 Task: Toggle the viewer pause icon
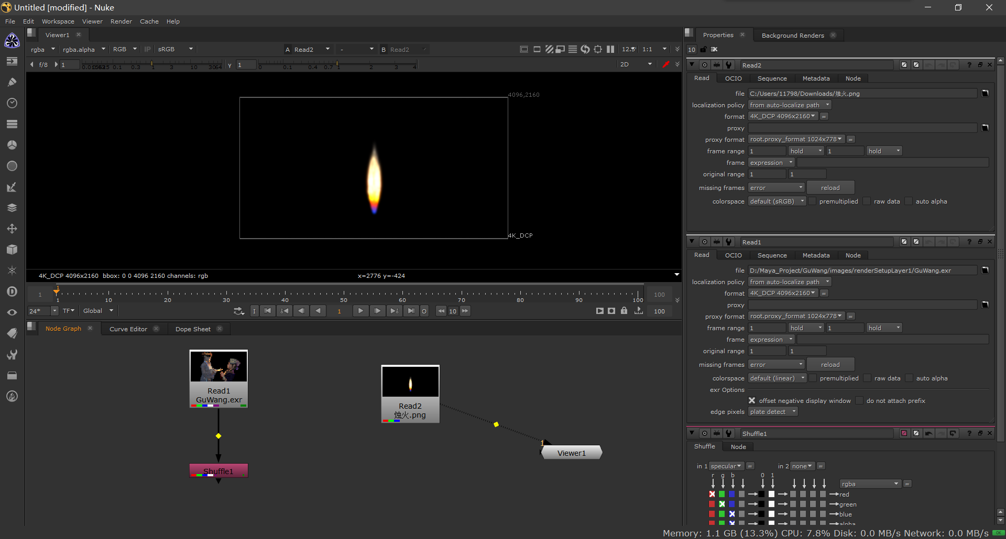pos(610,49)
